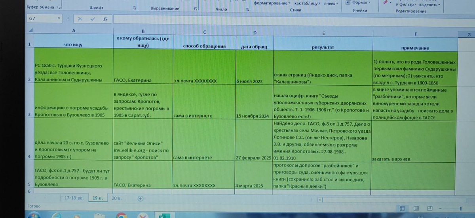This screenshot has height=218, width=475.
Task: Select cell 'протоколы допросов разбойников'
Action: (321, 176)
